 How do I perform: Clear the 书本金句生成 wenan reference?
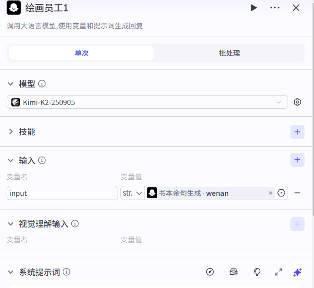[x=271, y=193]
